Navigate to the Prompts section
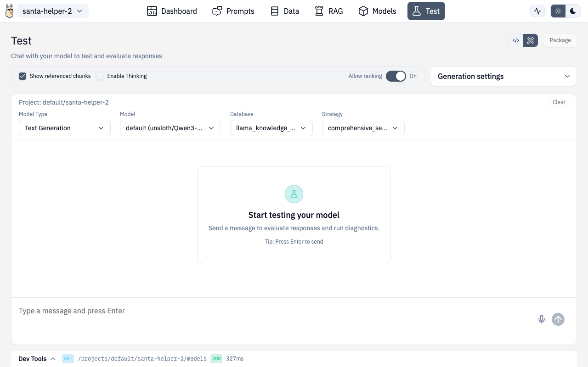588x367 pixels. click(x=233, y=11)
